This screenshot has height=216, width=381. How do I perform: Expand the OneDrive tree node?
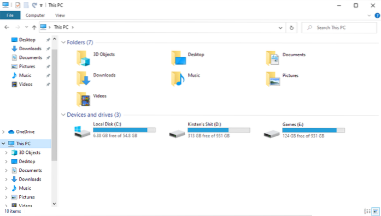3,132
